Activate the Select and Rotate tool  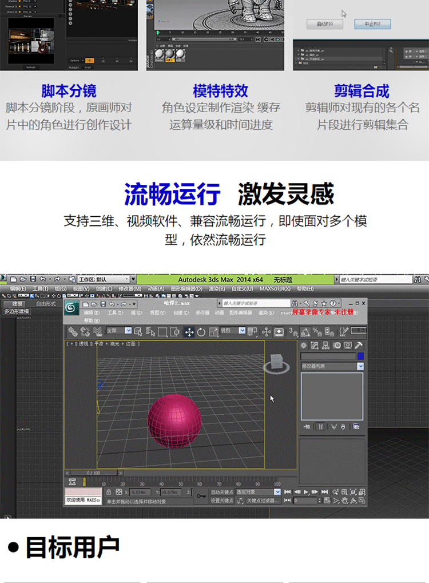201,332
